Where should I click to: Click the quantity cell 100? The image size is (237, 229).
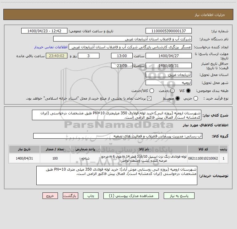pos(55,158)
